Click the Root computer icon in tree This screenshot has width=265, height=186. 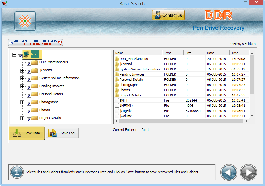click(26, 54)
